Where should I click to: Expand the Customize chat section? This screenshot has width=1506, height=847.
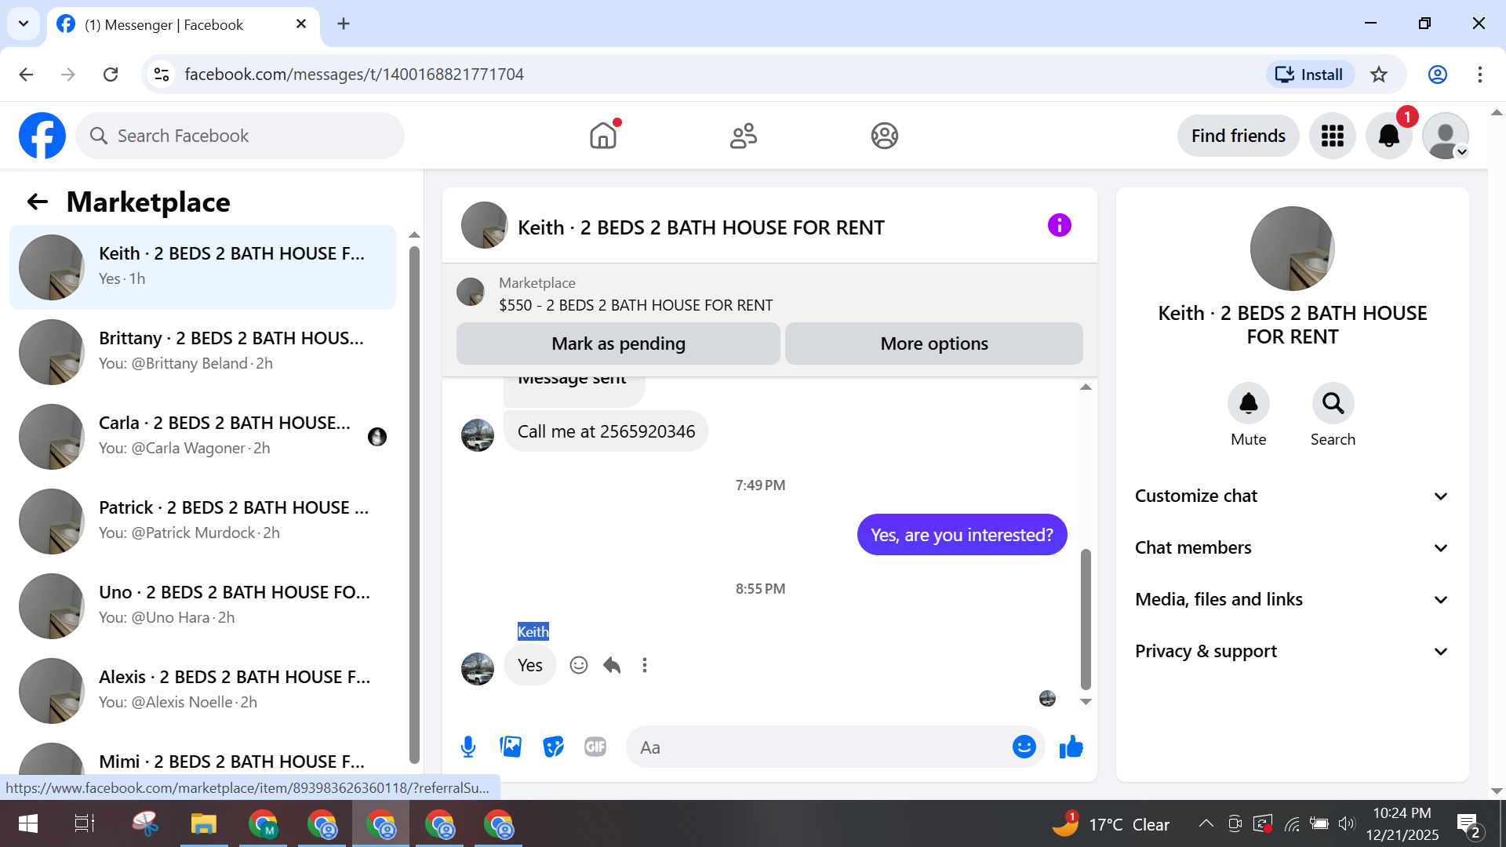1292,496
